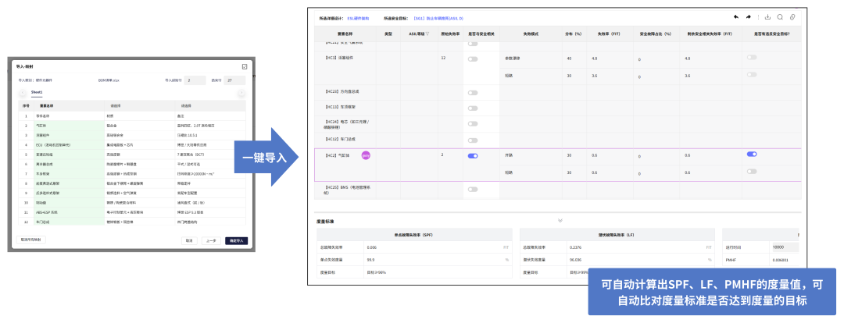Click the left sheet navigation arrow
Screen dimensions: 844x323
[23, 93]
